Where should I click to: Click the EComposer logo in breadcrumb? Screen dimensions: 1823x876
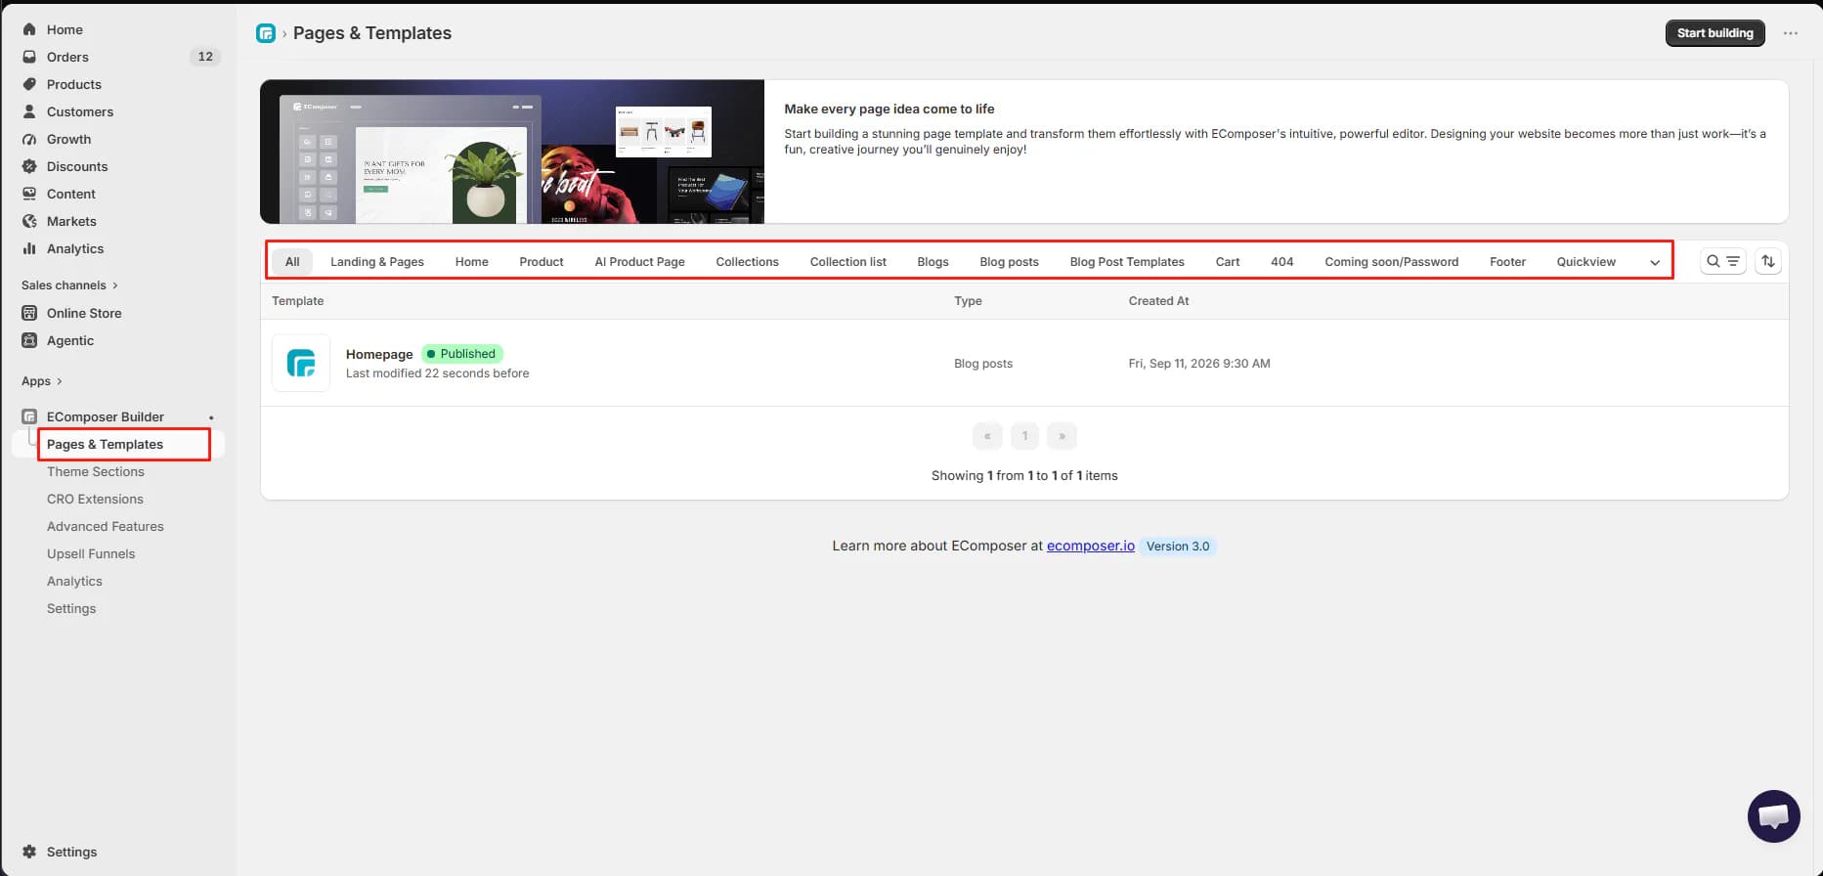click(x=266, y=33)
